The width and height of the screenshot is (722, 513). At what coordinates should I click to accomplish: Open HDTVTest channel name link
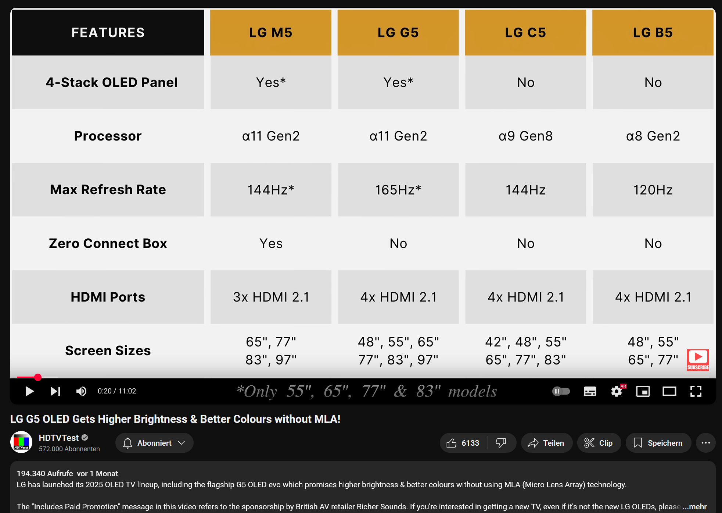point(59,438)
